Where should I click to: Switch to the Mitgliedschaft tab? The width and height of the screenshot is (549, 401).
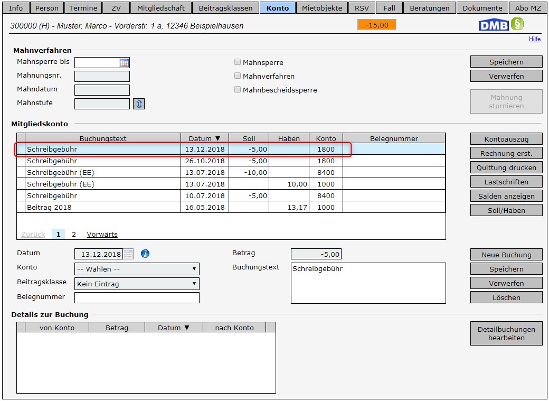pyautogui.click(x=160, y=8)
